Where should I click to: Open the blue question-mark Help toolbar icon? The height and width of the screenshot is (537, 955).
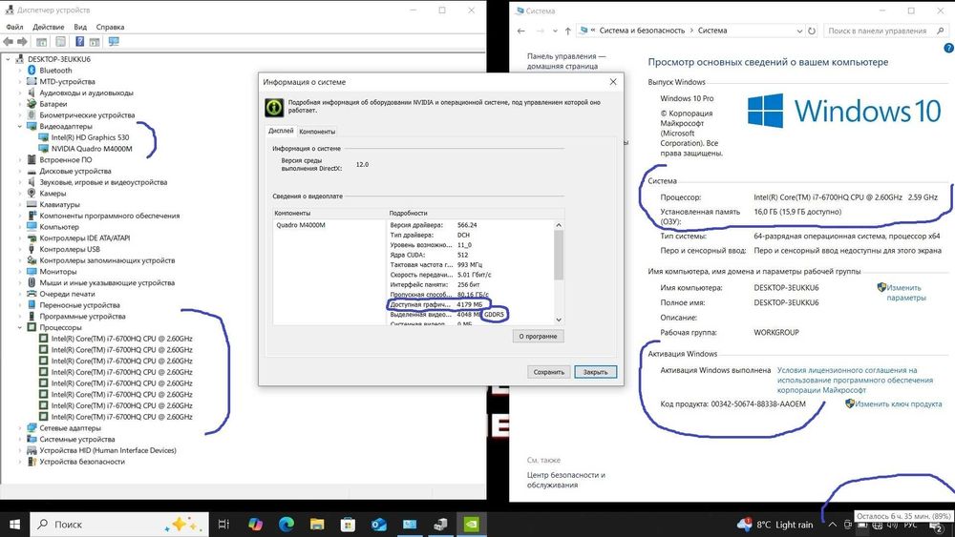click(80, 41)
